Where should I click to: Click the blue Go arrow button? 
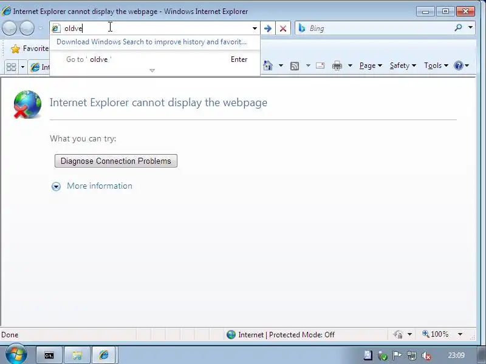tap(268, 29)
